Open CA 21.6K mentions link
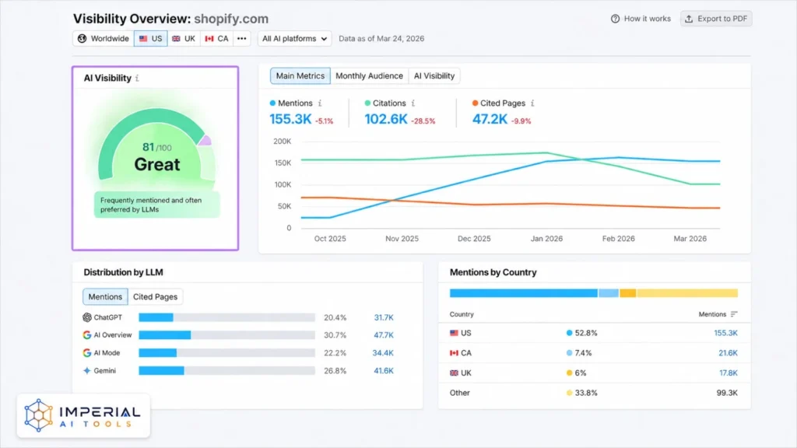Viewport: 797px width, 448px height. click(x=728, y=353)
